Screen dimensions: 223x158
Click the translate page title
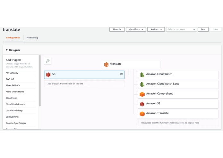(11, 29)
